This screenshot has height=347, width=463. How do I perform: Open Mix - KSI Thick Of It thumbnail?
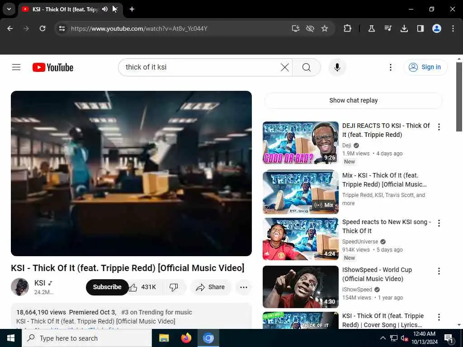coord(301,192)
